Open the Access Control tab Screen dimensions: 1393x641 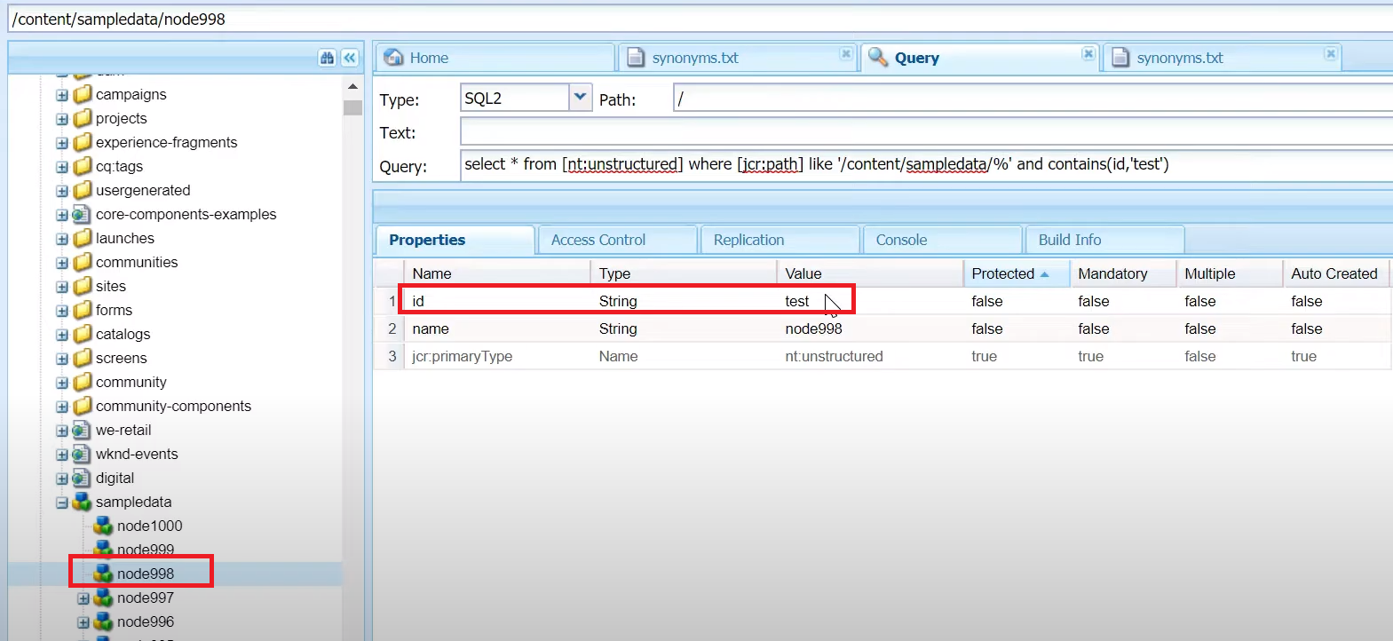coord(617,240)
